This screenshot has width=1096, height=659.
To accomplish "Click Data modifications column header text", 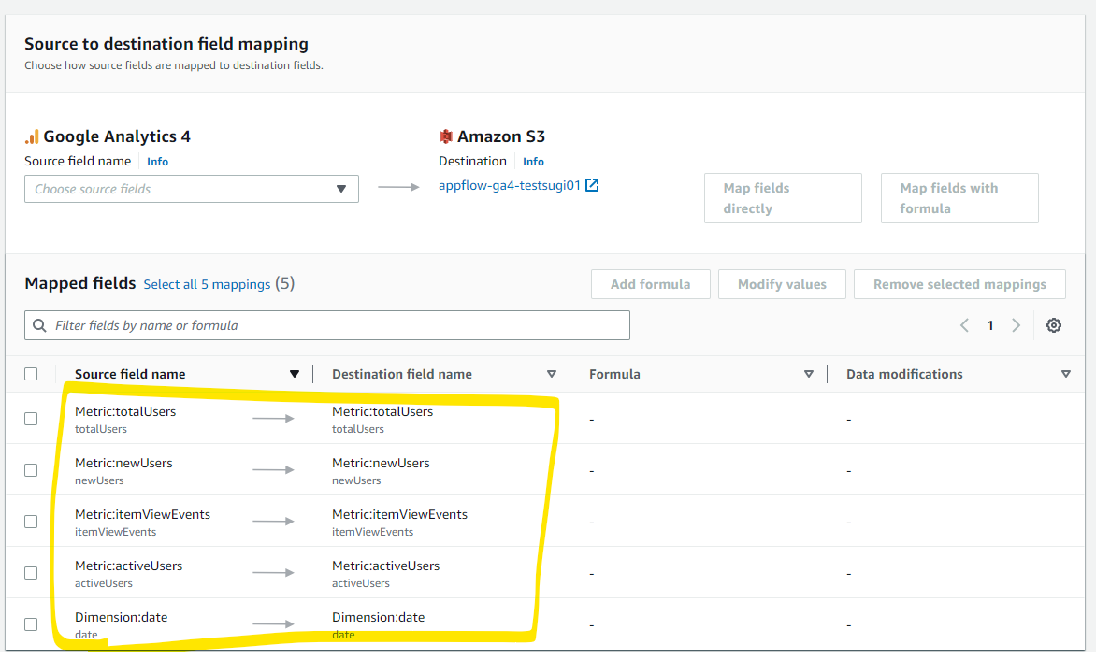I will (904, 375).
